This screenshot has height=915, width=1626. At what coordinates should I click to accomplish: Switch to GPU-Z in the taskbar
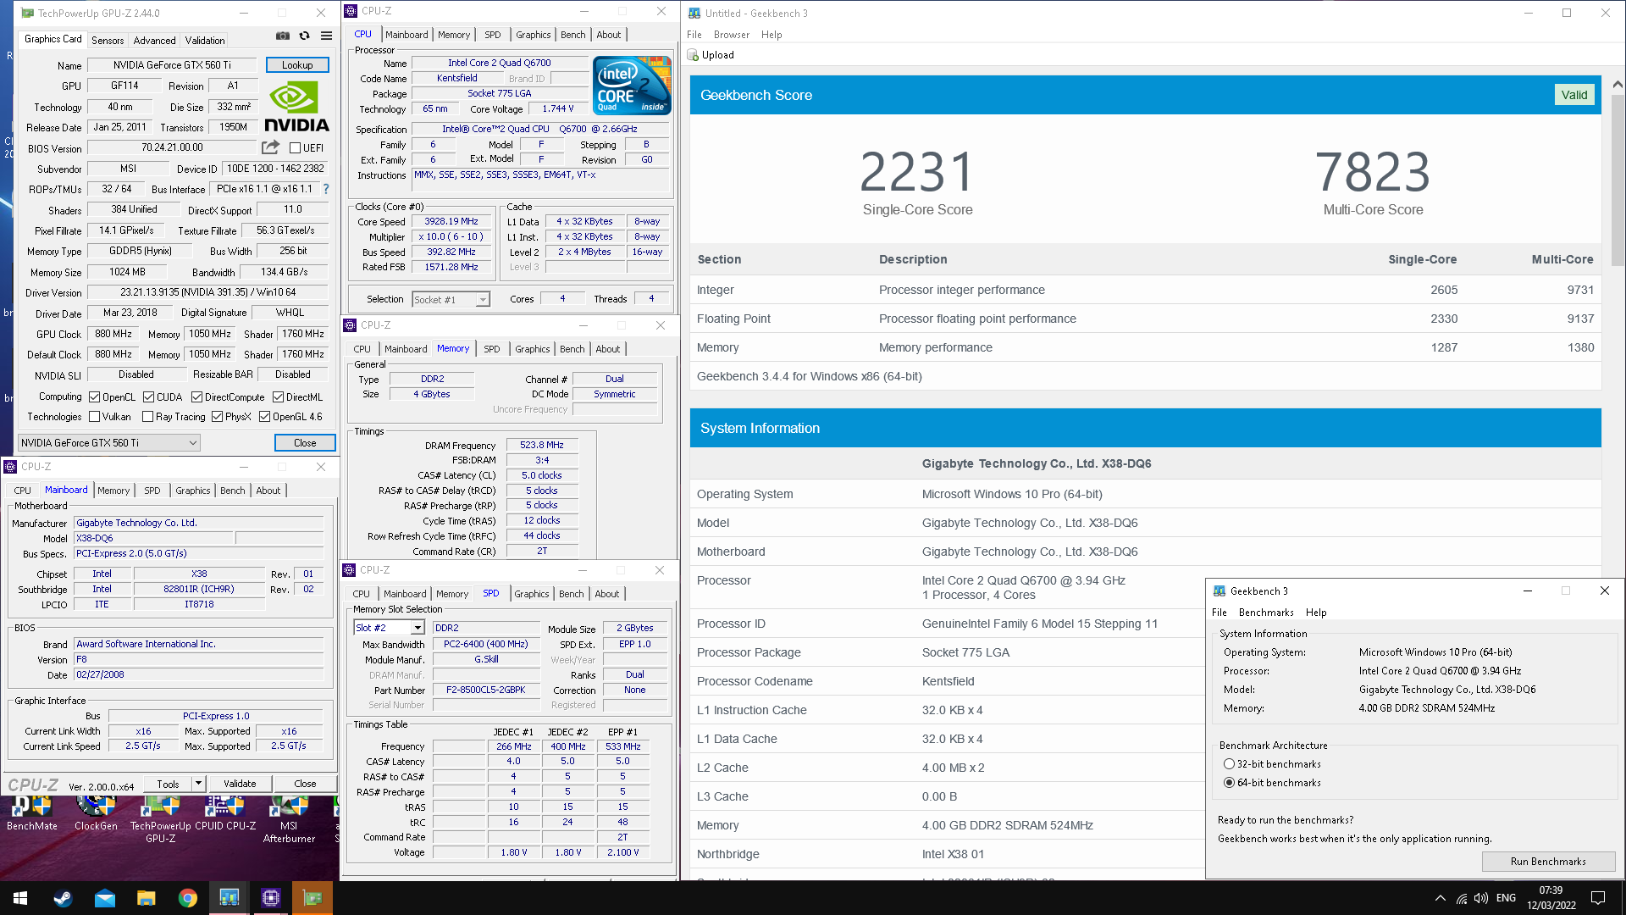(x=312, y=898)
